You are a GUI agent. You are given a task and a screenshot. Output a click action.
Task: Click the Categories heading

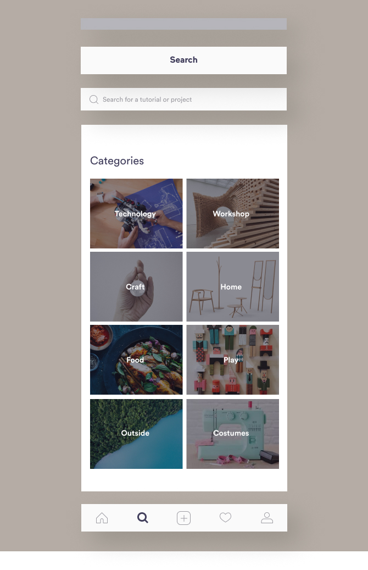pos(117,161)
